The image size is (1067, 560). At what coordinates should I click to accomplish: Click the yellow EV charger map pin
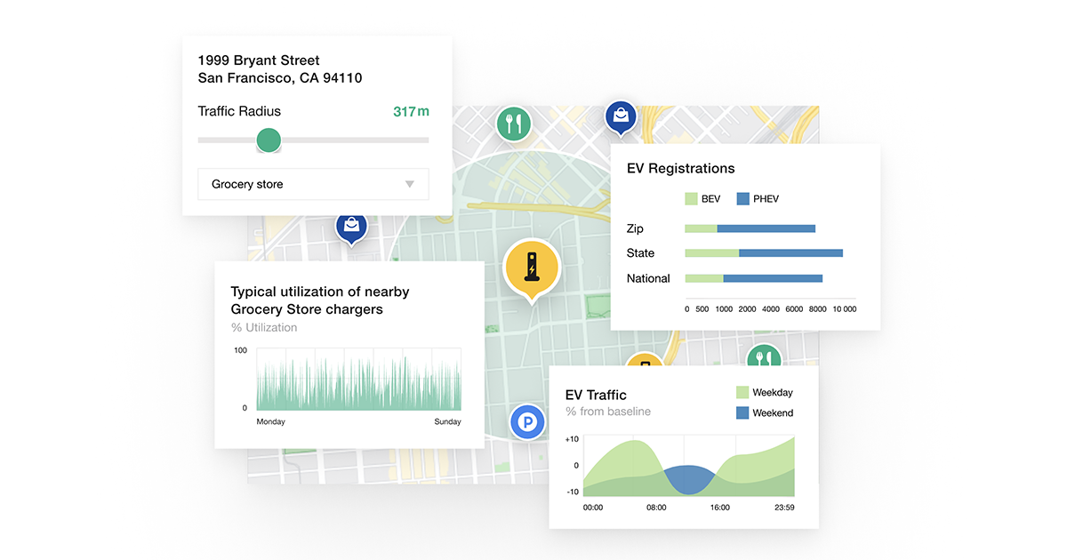(531, 267)
